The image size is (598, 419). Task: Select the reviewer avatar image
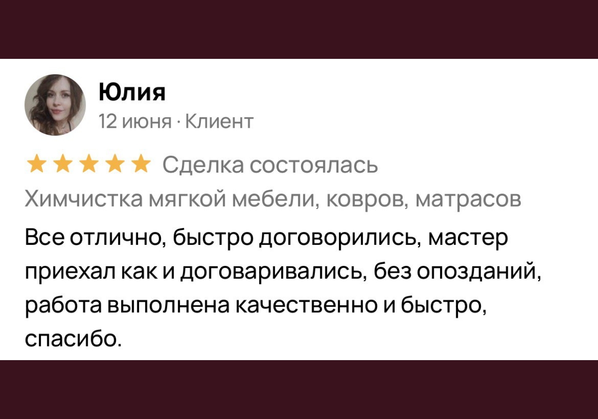pos(56,105)
